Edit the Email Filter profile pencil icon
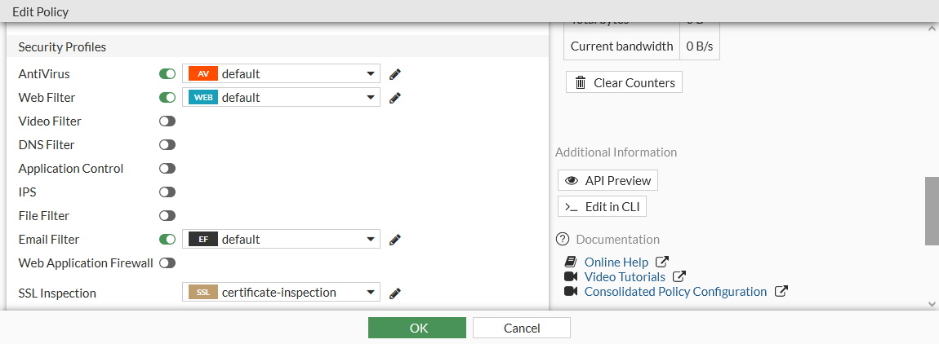Image resolution: width=939 pixels, height=344 pixels. (x=395, y=240)
